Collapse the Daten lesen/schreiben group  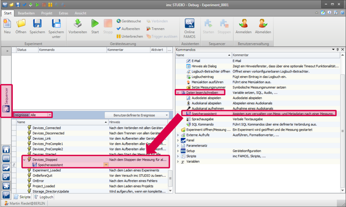coord(178,93)
